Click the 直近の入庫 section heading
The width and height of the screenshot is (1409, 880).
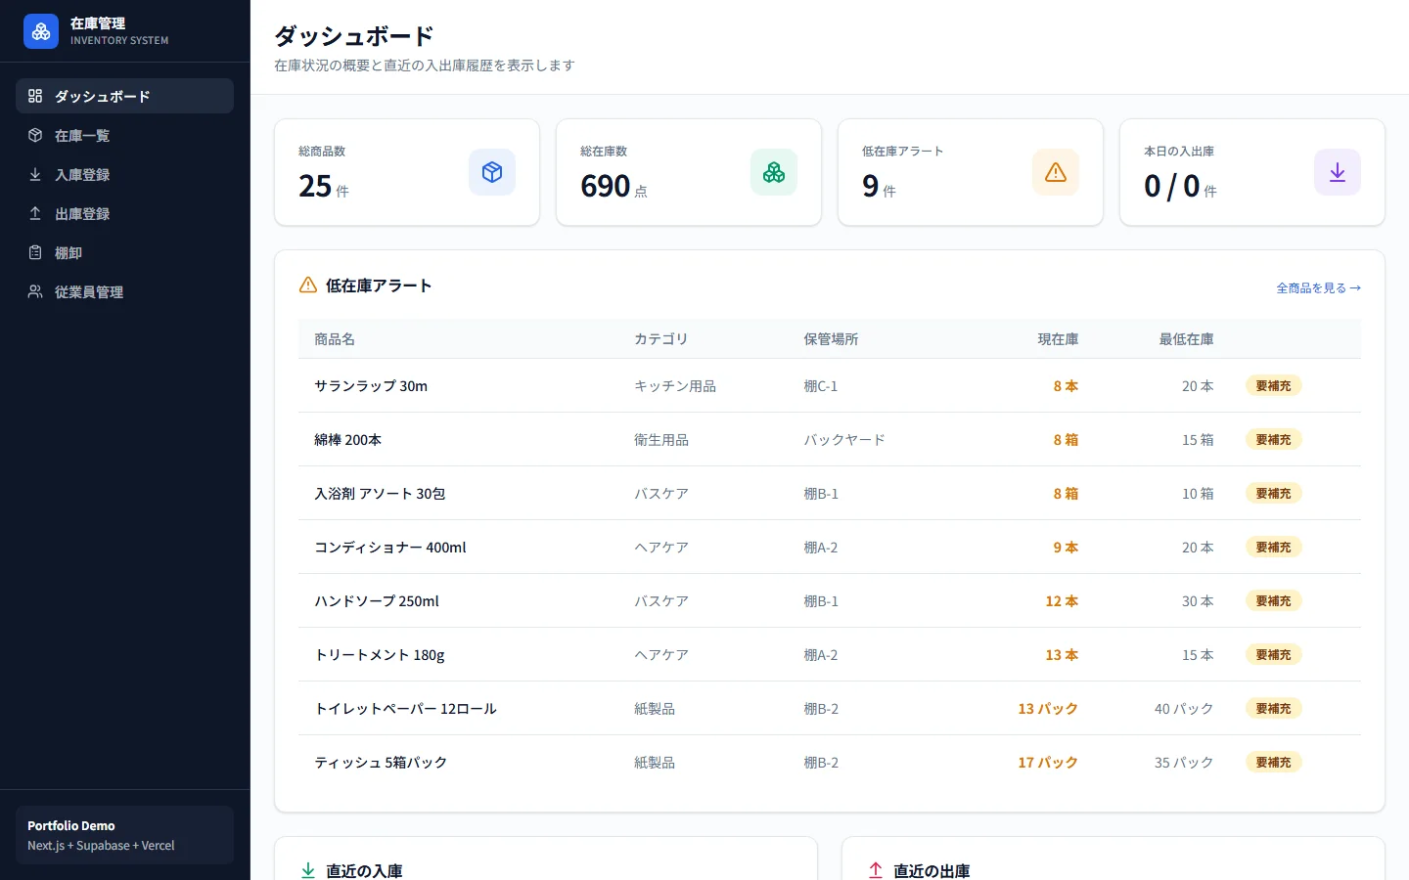364,870
